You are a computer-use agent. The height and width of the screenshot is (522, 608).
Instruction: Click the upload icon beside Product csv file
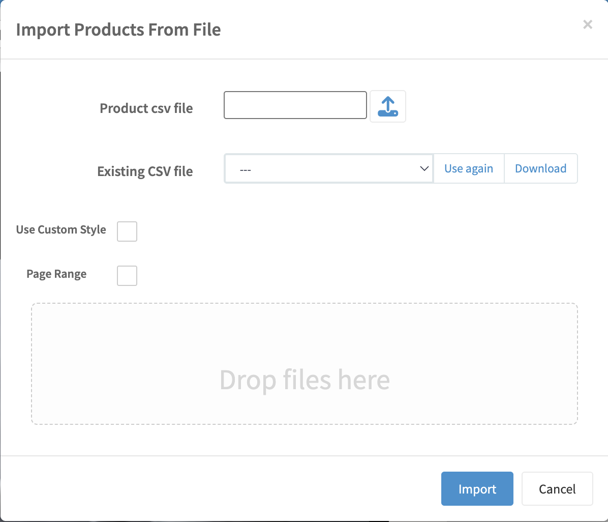(x=387, y=106)
